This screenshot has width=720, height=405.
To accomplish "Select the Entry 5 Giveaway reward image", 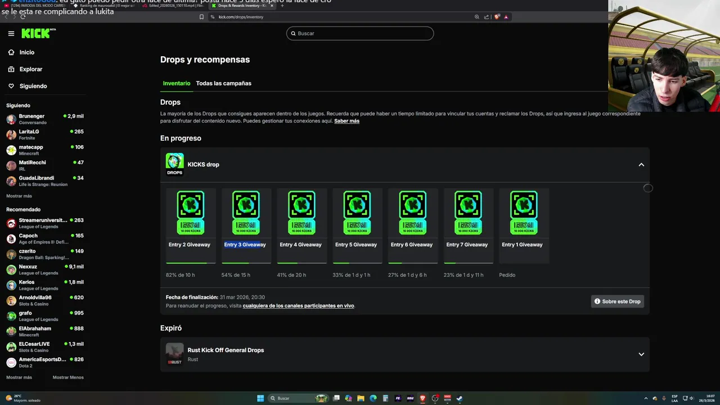I will [357, 213].
